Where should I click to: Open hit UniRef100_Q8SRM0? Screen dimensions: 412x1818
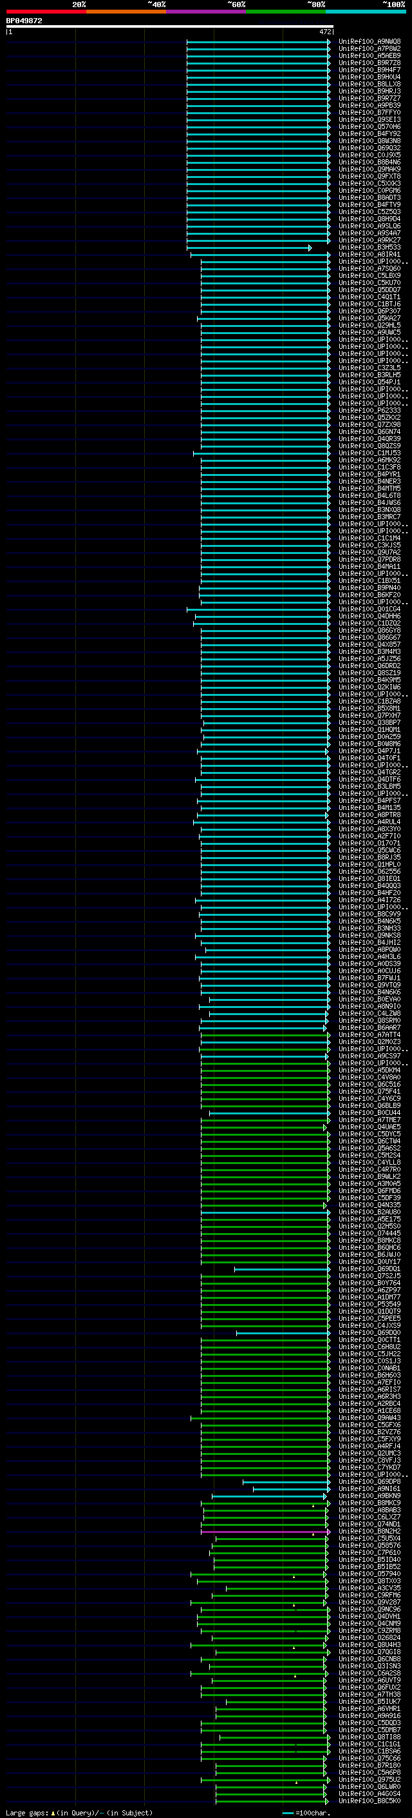(370, 1020)
